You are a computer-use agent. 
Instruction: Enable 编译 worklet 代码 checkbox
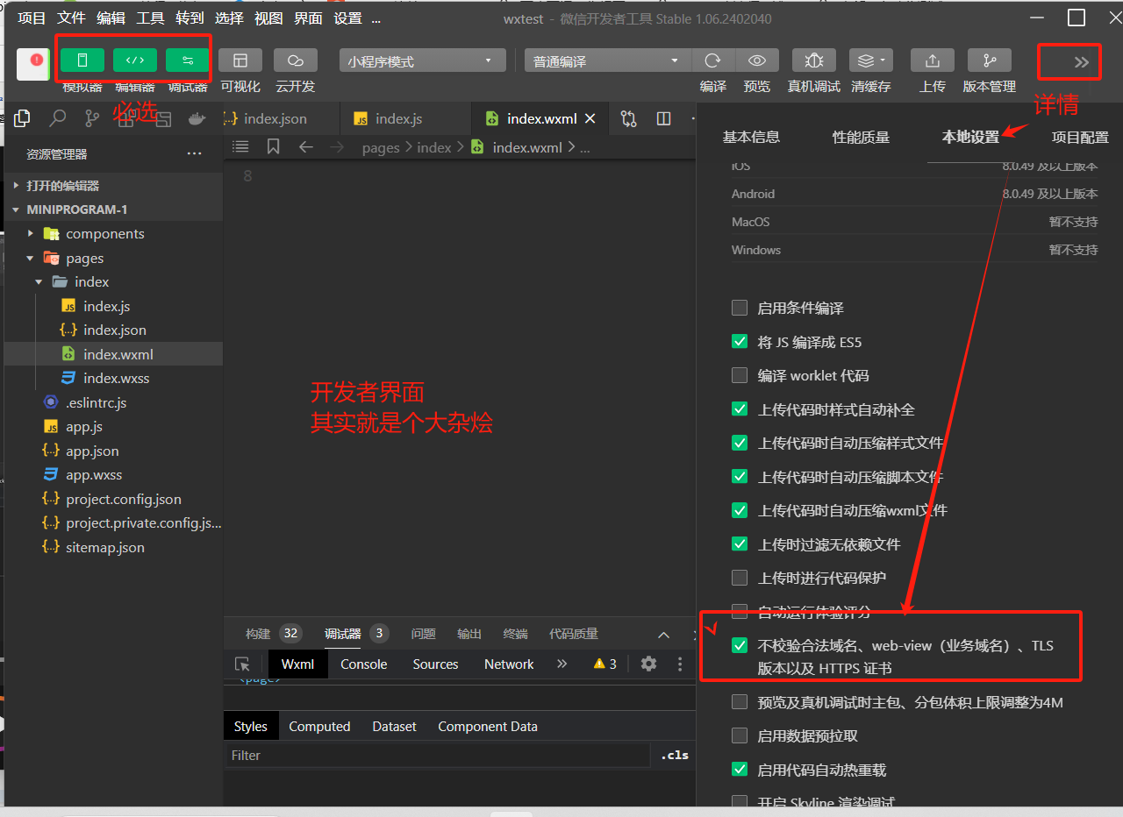click(740, 375)
